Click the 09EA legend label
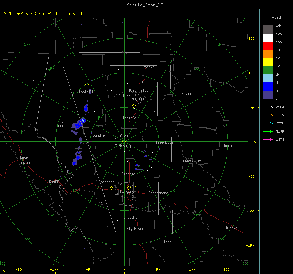 280,107
